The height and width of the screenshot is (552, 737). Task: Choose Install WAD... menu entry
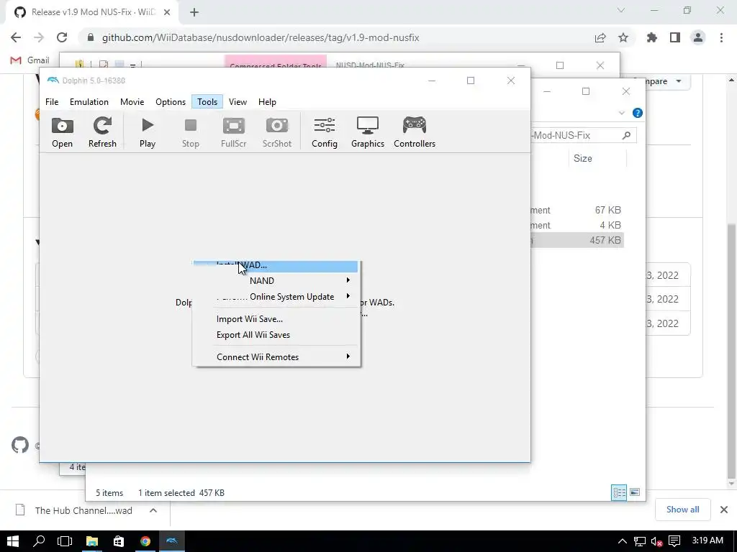[276, 266]
